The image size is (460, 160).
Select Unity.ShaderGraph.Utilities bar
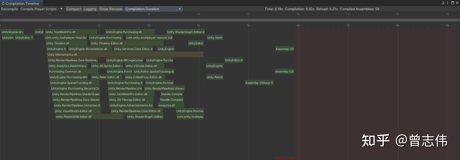[145, 117]
